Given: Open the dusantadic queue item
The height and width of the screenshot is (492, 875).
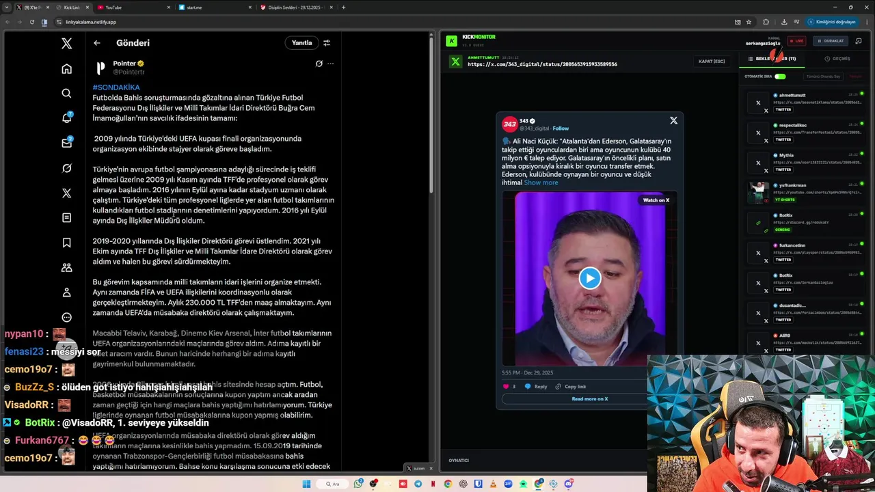Looking at the screenshot, I should pyautogui.click(x=804, y=313).
